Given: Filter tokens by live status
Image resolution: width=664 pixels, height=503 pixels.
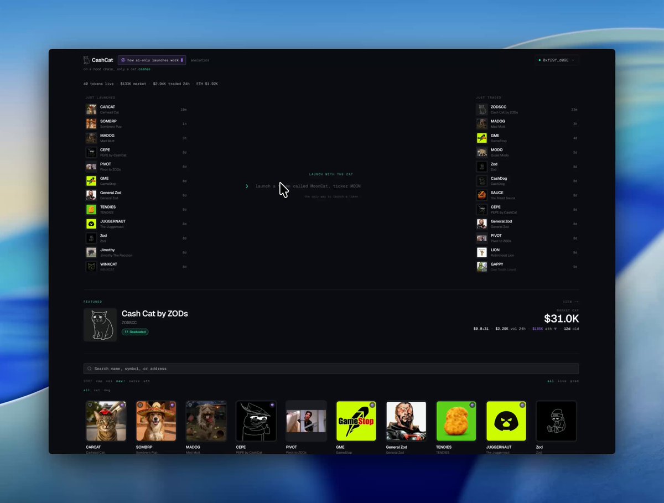Looking at the screenshot, I should [x=562, y=381].
